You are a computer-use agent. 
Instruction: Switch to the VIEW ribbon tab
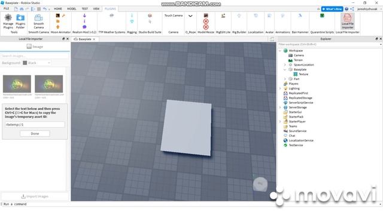96,9
